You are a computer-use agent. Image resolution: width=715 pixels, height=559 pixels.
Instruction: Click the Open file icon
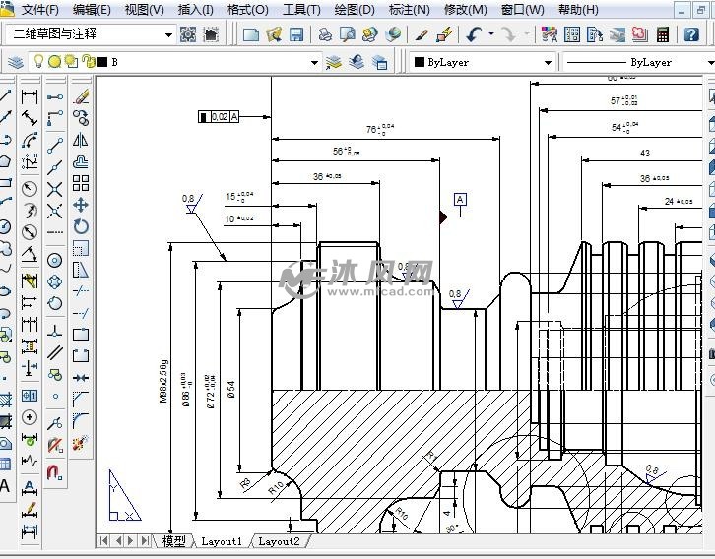click(x=274, y=34)
